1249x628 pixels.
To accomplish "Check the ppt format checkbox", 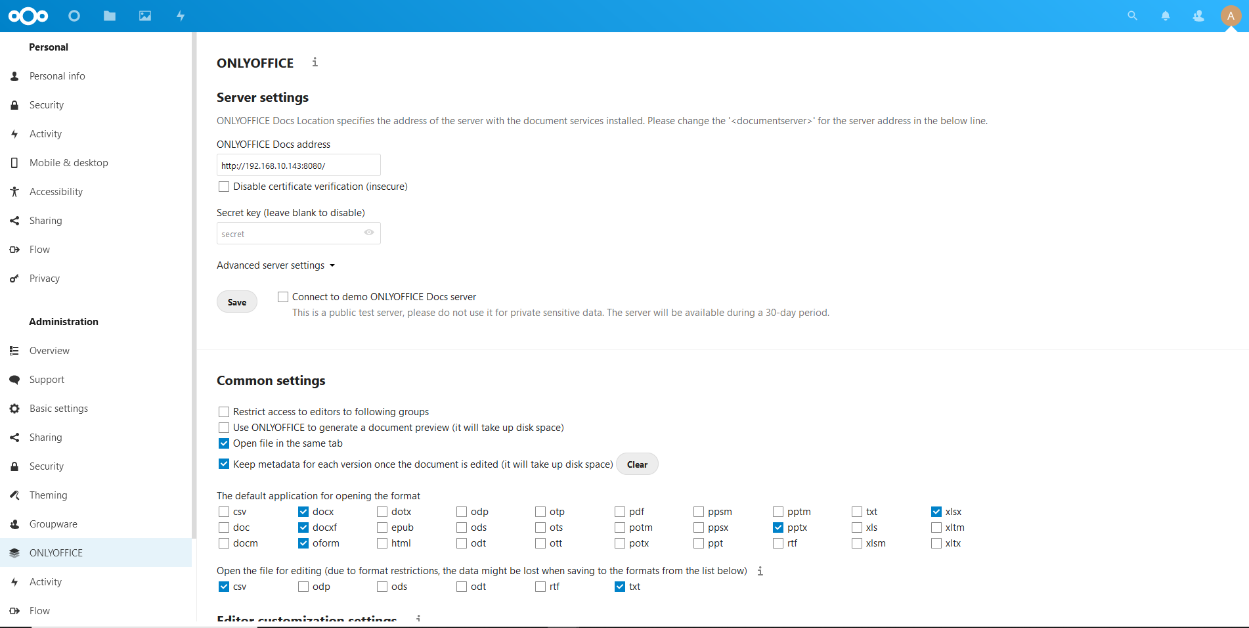I will click(x=699, y=543).
